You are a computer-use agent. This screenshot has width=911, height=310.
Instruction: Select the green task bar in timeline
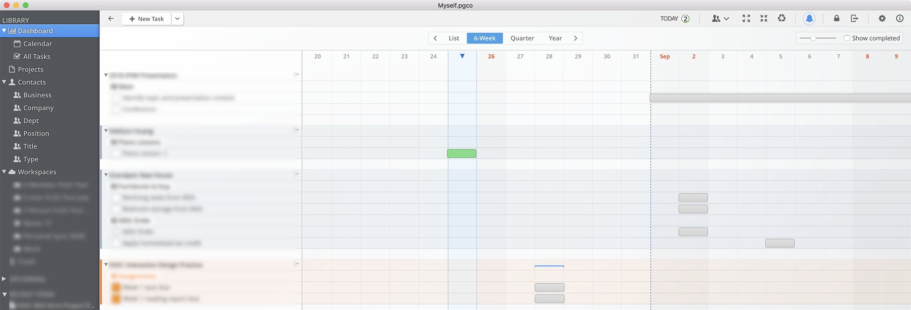[x=462, y=154]
